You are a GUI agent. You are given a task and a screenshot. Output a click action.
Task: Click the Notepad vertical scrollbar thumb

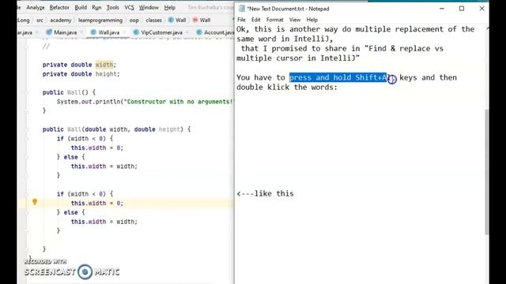tap(487, 172)
